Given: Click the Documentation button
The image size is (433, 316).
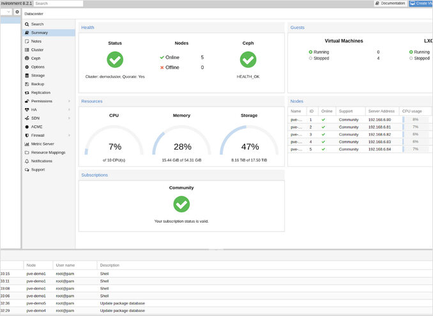Looking at the screenshot, I should coord(390,4).
